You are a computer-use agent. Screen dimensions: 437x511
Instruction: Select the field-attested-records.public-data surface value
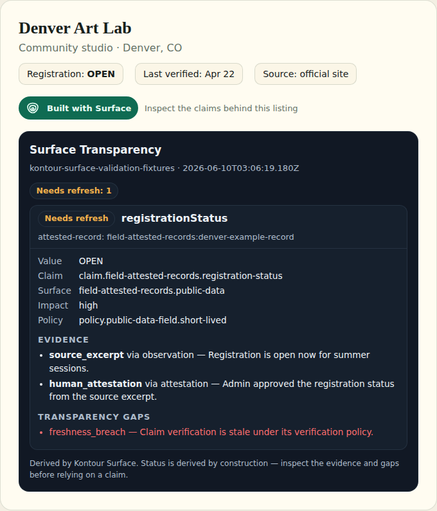(152, 291)
